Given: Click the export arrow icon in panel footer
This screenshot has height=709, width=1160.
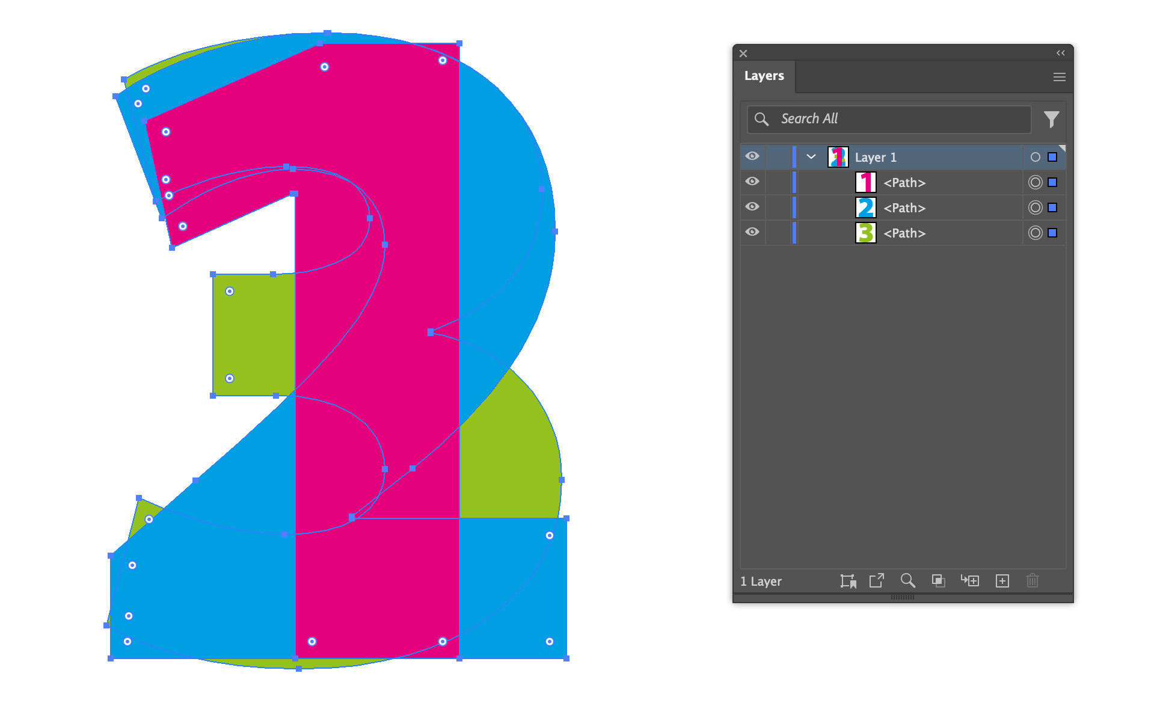Looking at the screenshot, I should 877,581.
